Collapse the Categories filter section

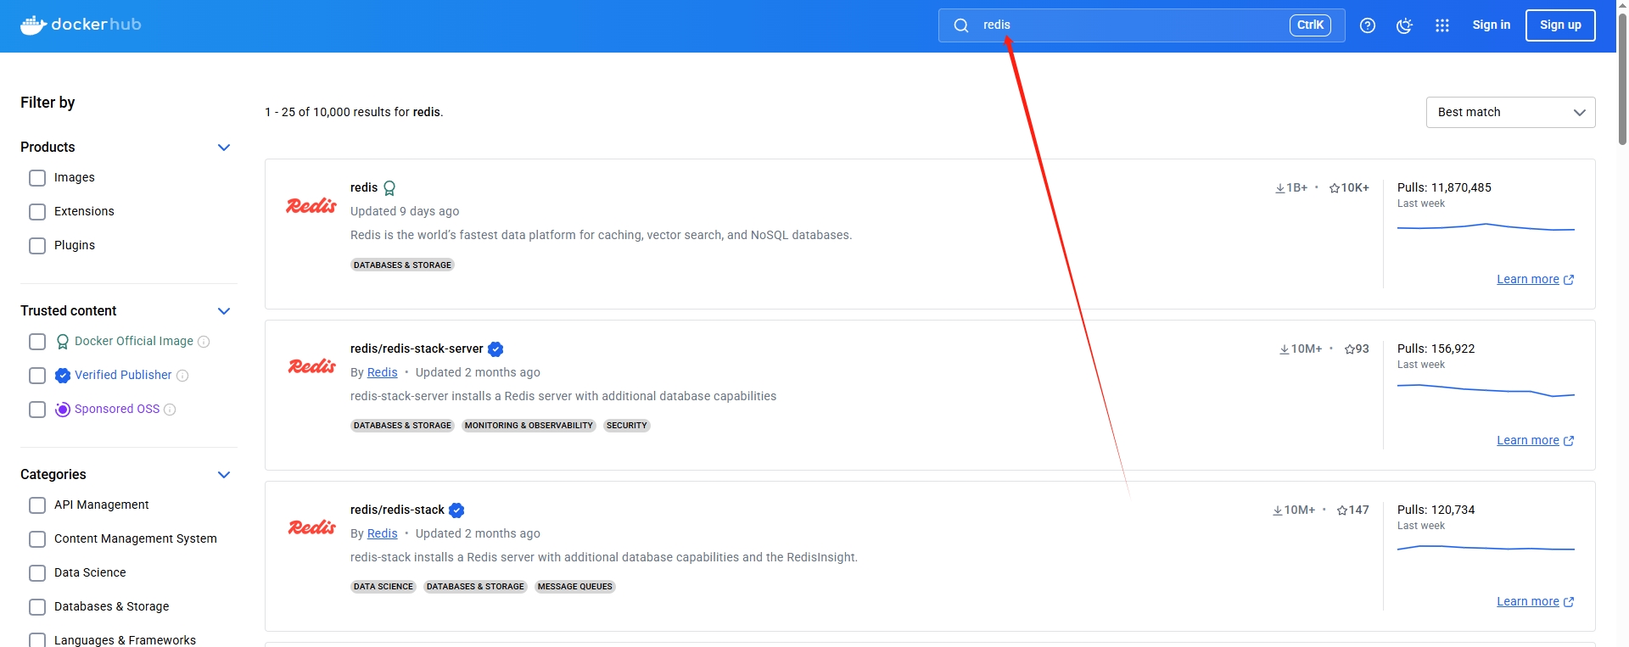click(x=224, y=475)
